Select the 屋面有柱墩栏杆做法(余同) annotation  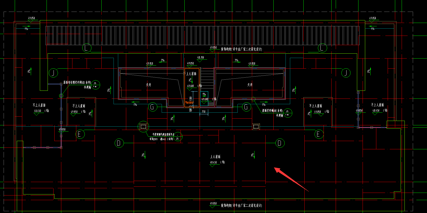coord(77,83)
